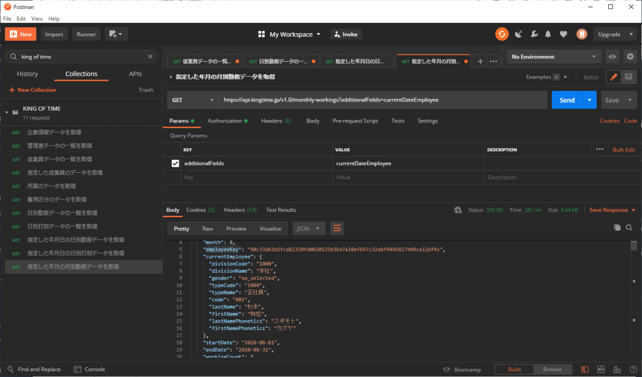Uncheck the additionalFields parameter checkbox
The width and height of the screenshot is (642, 377).
point(175,163)
